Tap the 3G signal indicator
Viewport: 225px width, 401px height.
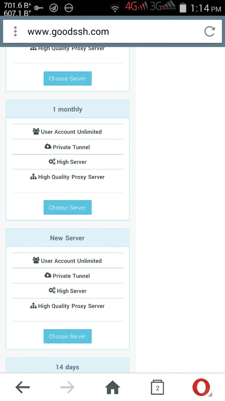coord(163,7)
